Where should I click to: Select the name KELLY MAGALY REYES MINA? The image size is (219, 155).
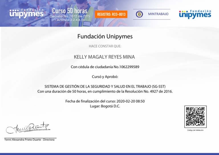coord(104,57)
